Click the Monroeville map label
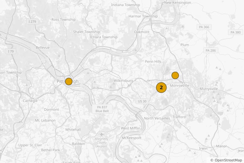 click(180, 85)
